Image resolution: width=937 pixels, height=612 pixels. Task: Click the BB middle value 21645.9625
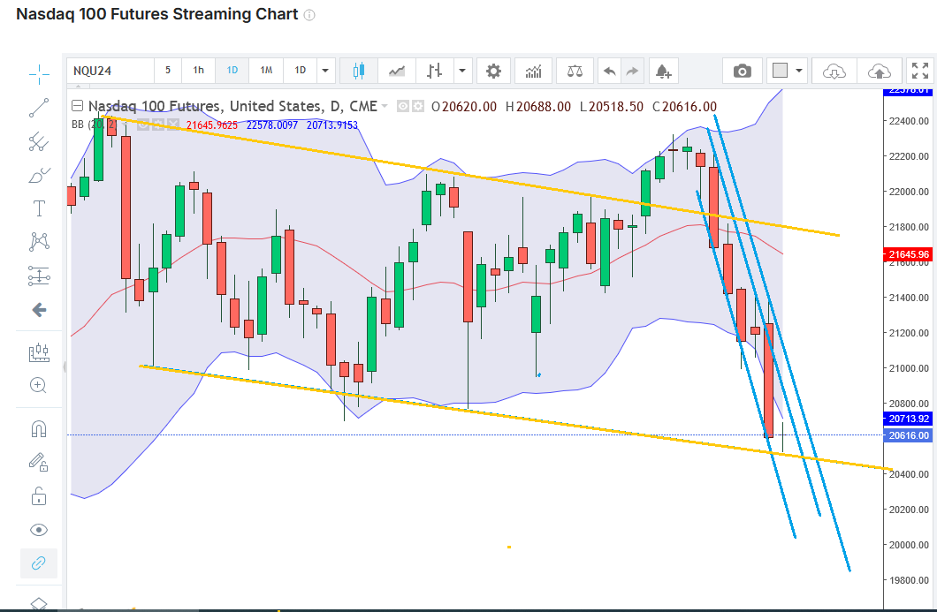(x=211, y=125)
